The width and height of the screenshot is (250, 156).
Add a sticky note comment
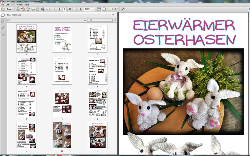(111, 9)
